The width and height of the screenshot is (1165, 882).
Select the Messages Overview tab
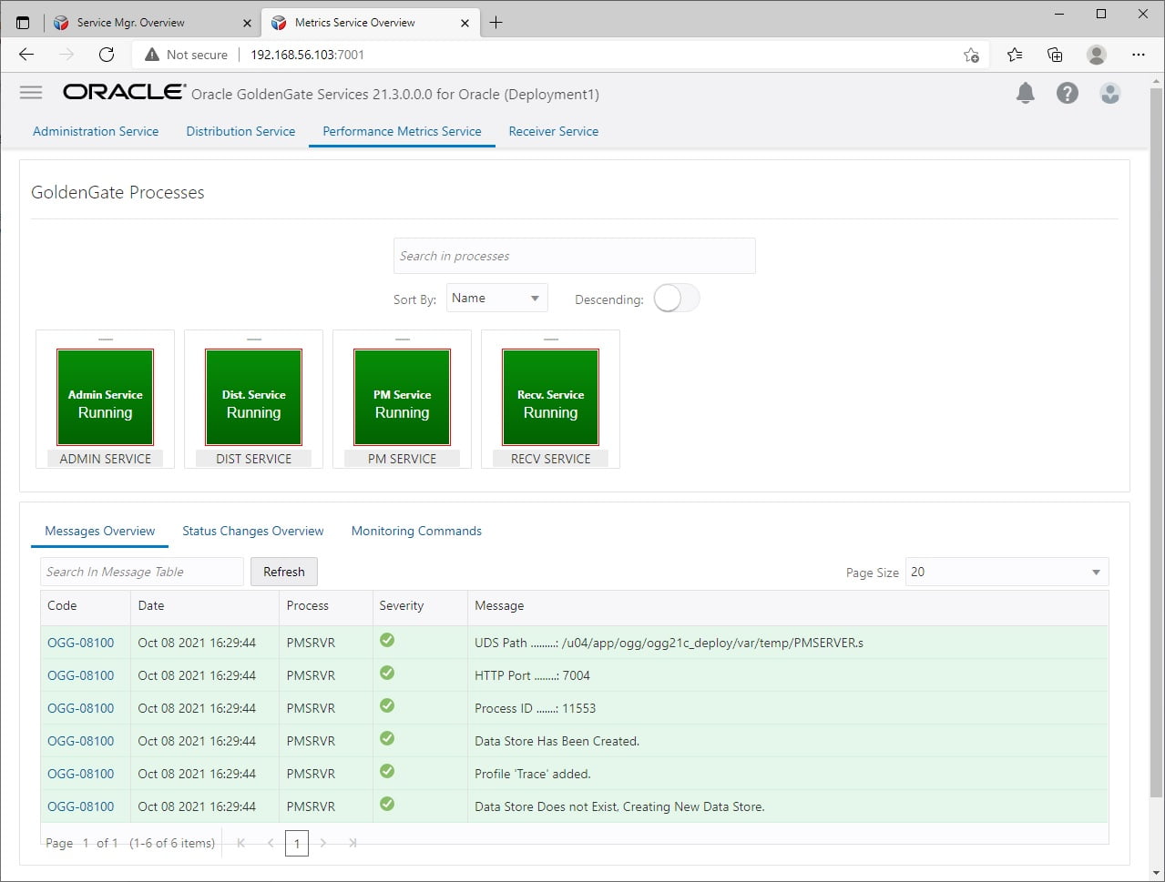pos(100,531)
